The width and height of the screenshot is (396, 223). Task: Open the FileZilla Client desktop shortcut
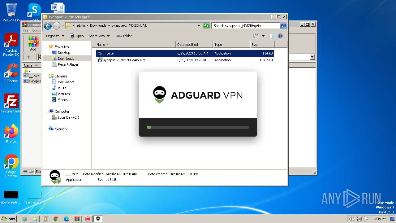click(11, 103)
